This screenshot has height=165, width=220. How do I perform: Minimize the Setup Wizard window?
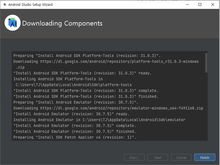[187, 4]
